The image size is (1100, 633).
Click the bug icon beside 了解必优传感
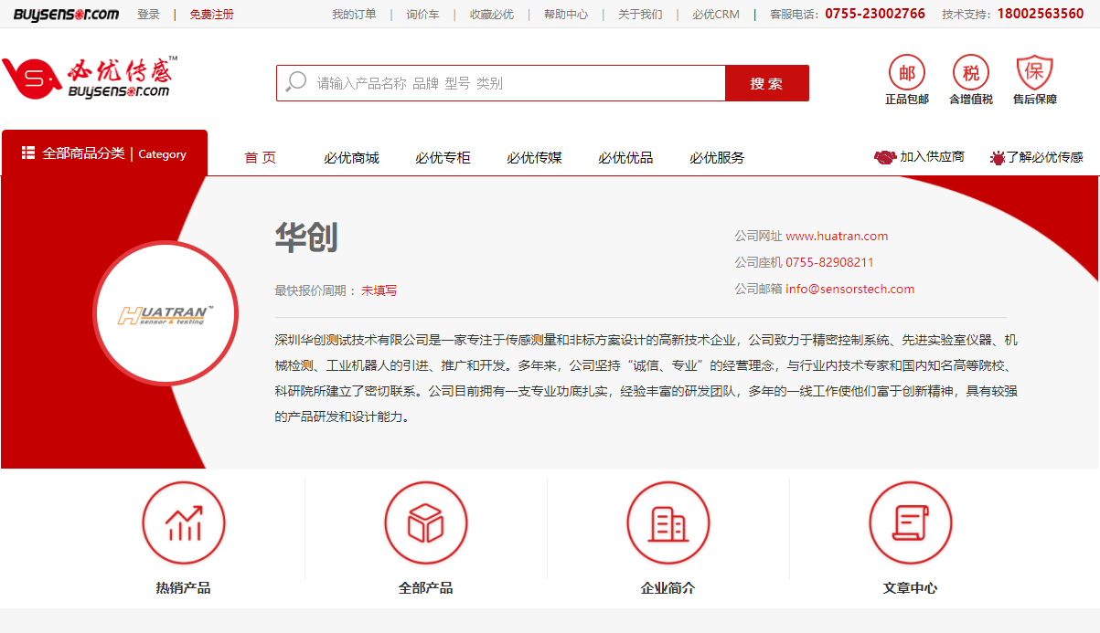[998, 157]
